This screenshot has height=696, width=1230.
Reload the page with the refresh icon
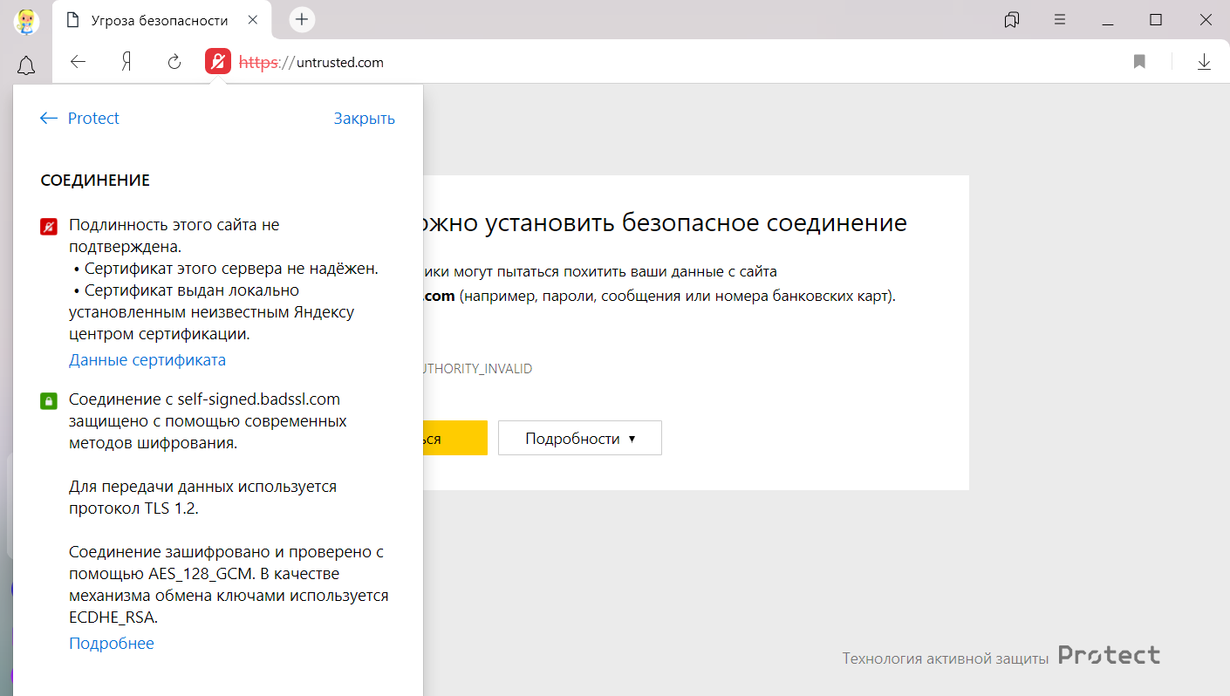tap(174, 62)
